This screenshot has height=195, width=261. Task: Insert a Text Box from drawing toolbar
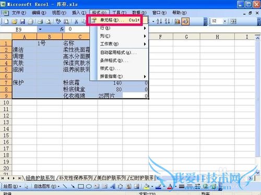tap(97, 187)
